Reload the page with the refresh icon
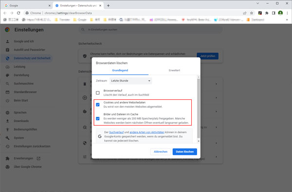The height and width of the screenshot is (192, 292). coord(18,13)
